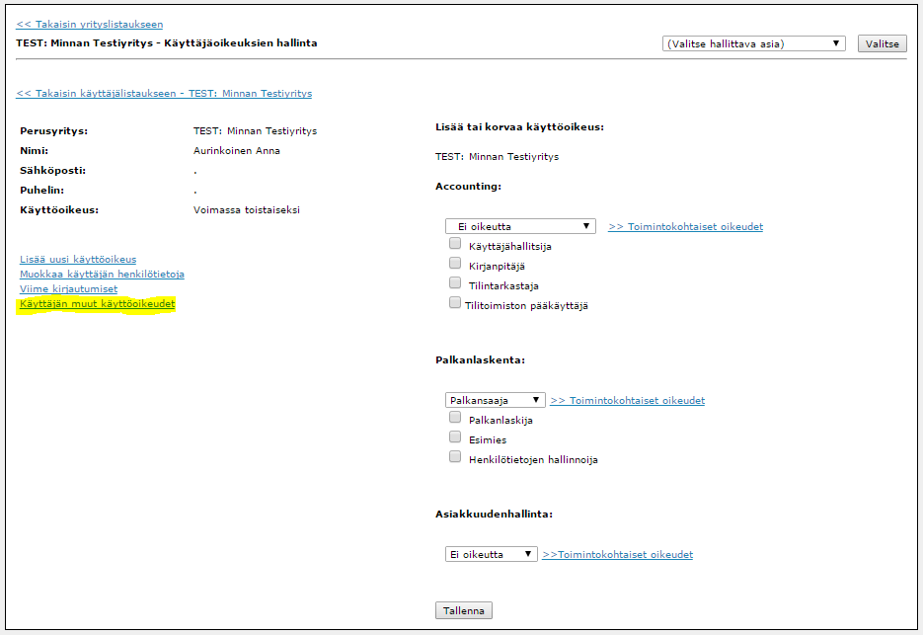Follow Takaisin käyttäjälistaukseen link

164,93
